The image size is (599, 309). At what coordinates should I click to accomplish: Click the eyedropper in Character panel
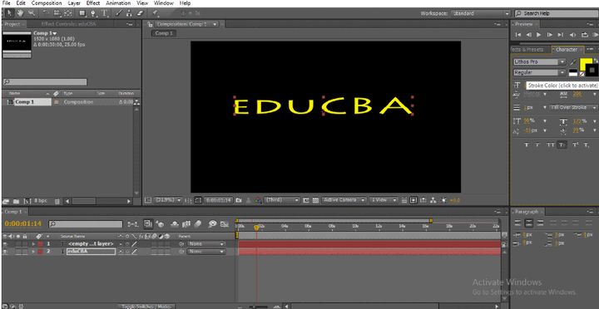573,61
